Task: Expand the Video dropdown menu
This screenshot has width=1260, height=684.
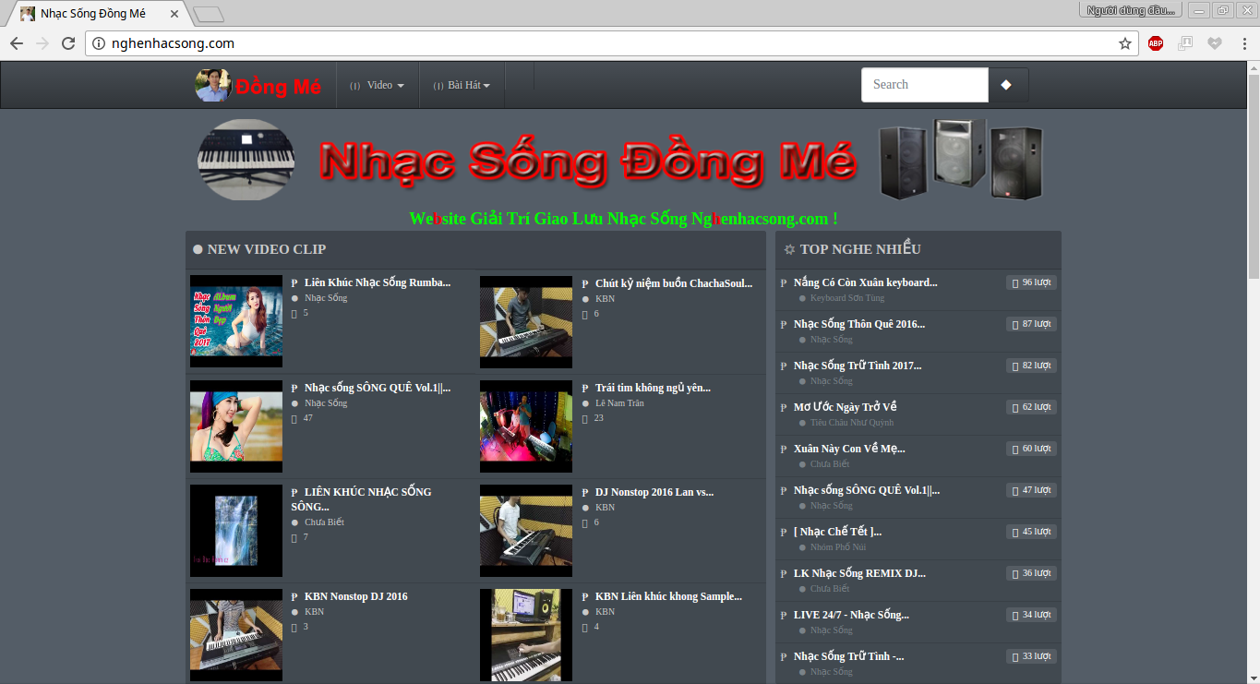Action: (x=378, y=85)
